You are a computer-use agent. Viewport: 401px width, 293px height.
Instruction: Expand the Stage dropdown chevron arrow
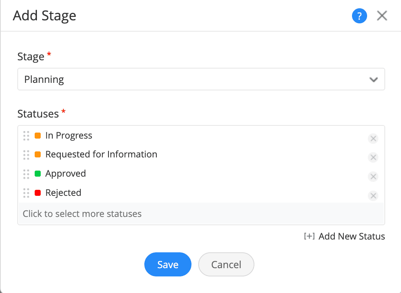click(x=373, y=79)
